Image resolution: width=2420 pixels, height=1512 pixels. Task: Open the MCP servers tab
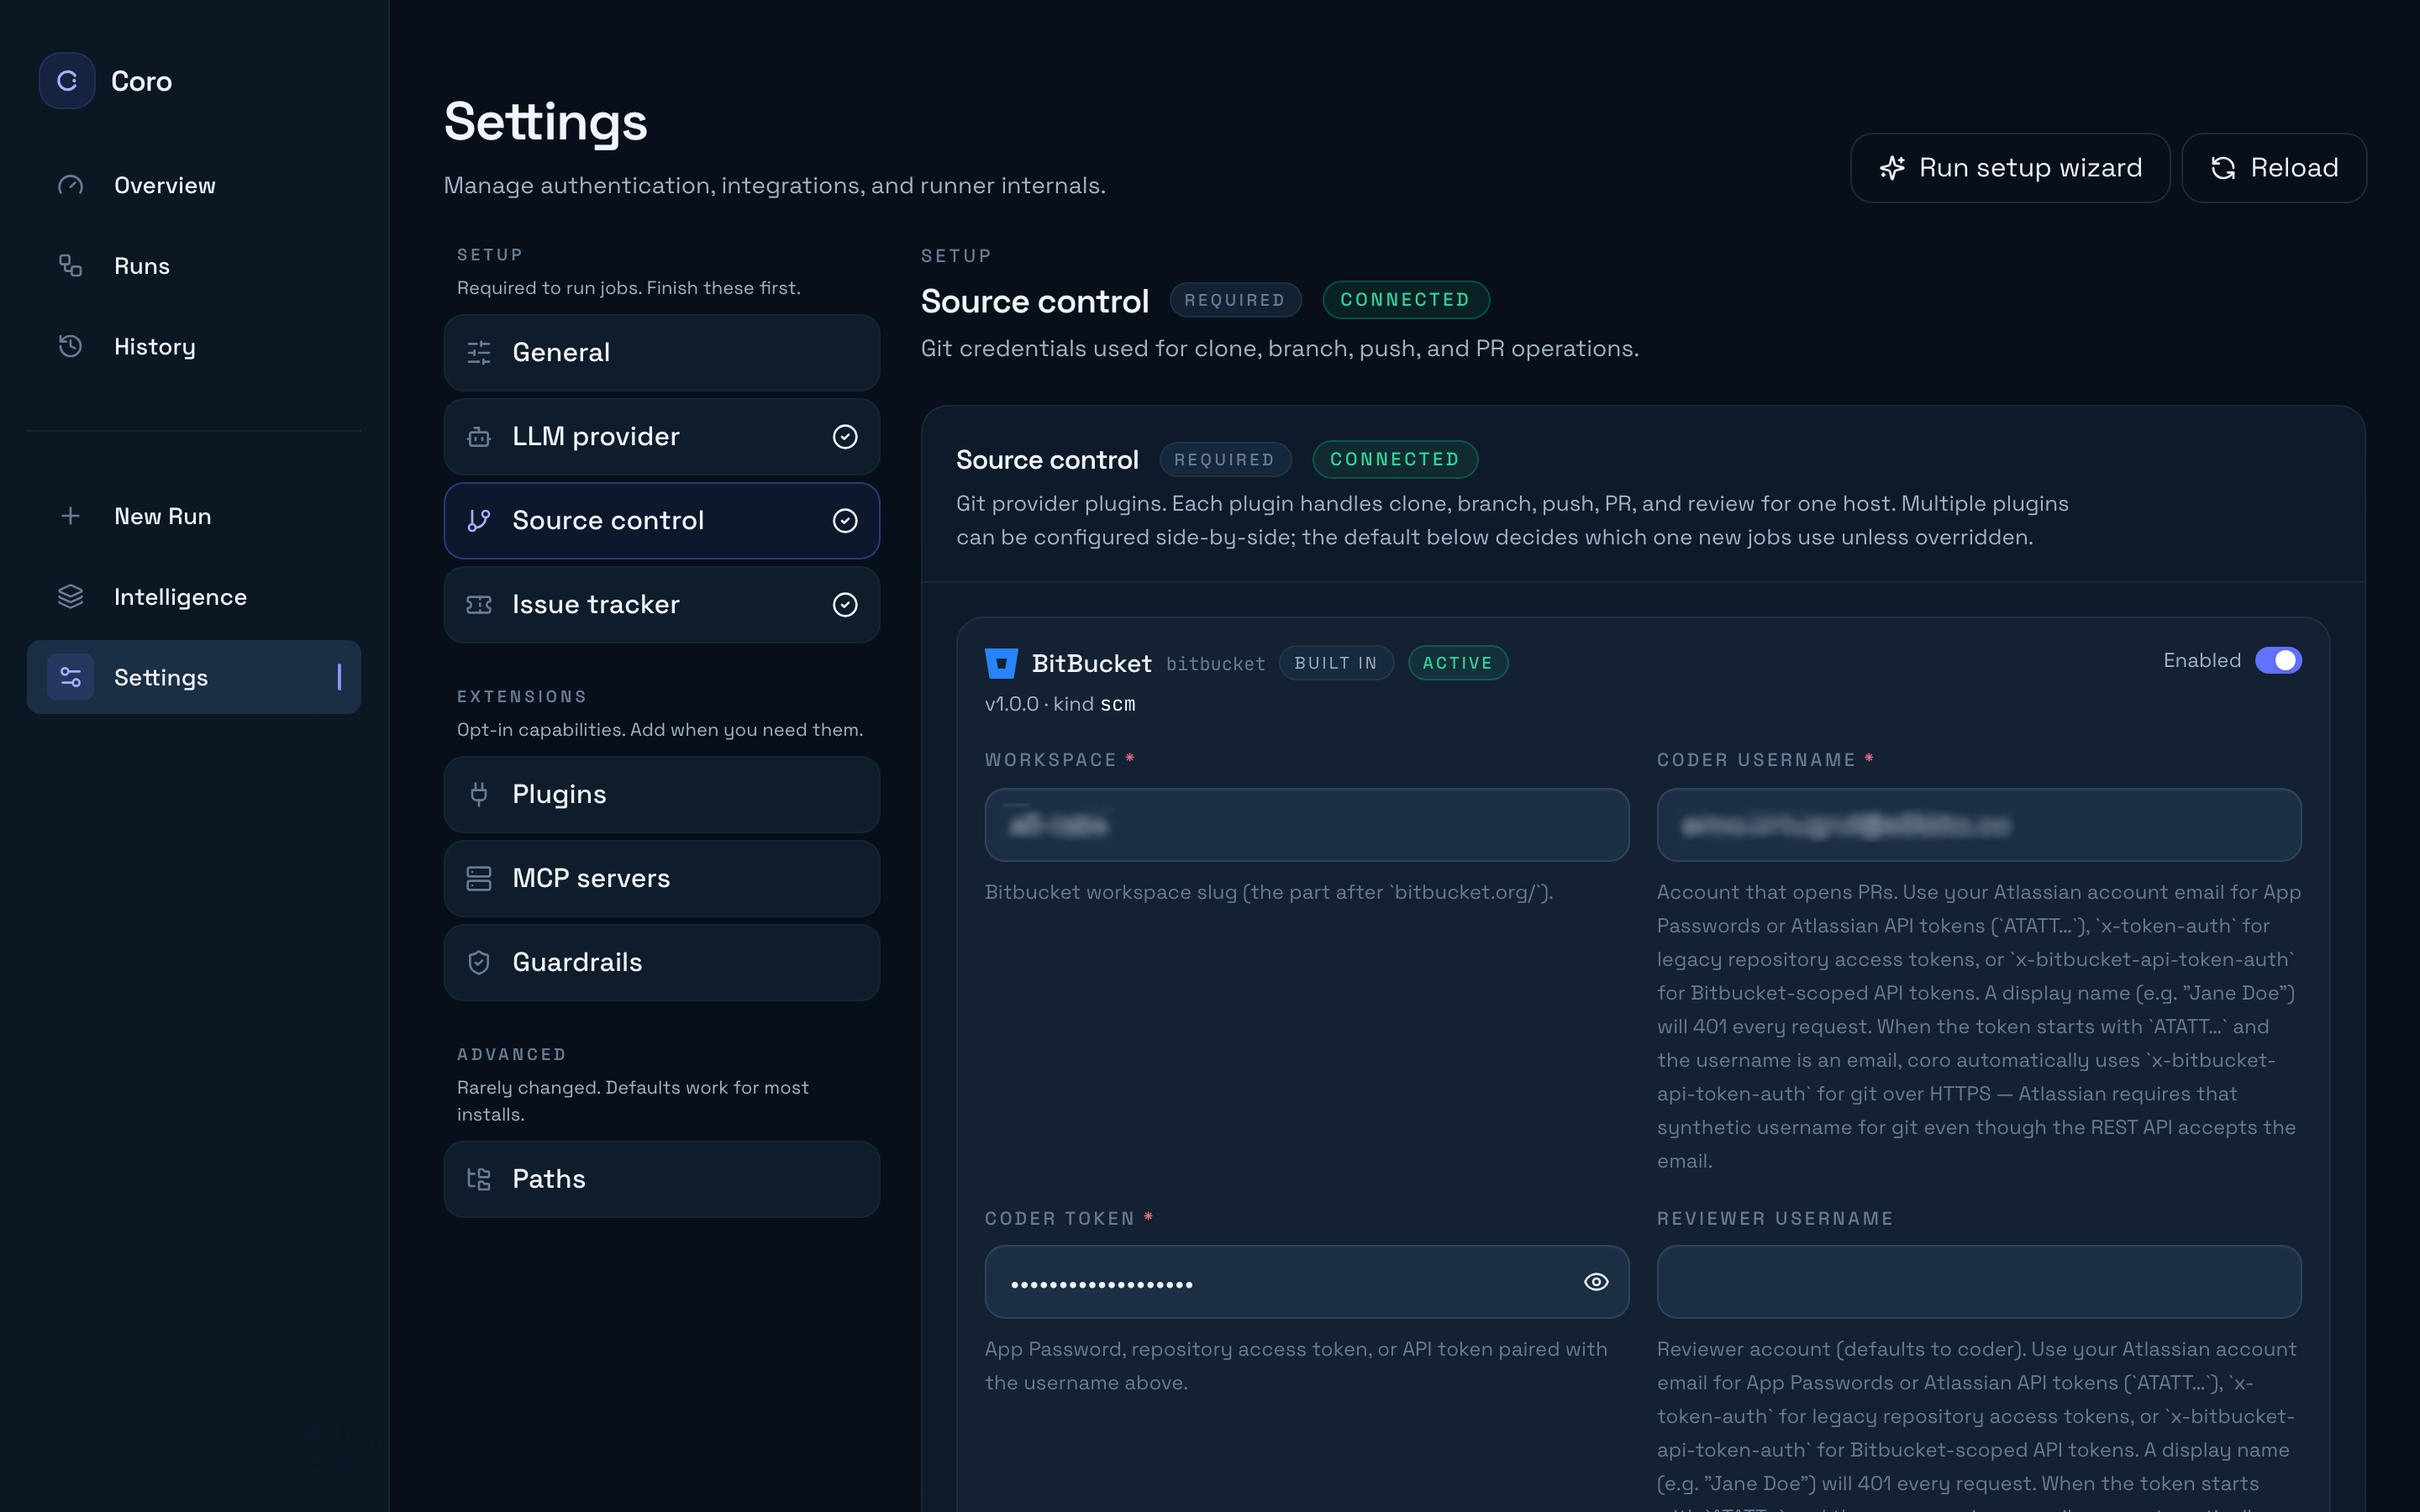(x=662, y=879)
